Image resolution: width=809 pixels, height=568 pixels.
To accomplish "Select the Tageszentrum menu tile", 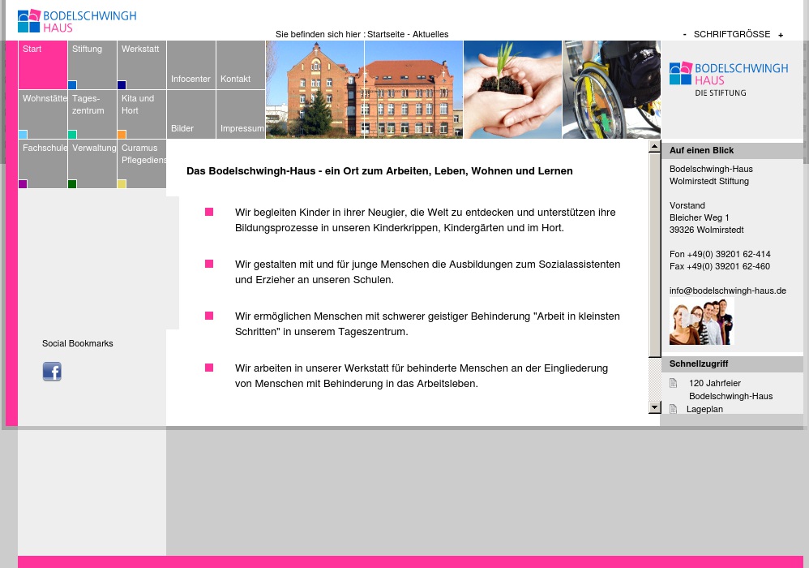I will tap(92, 114).
